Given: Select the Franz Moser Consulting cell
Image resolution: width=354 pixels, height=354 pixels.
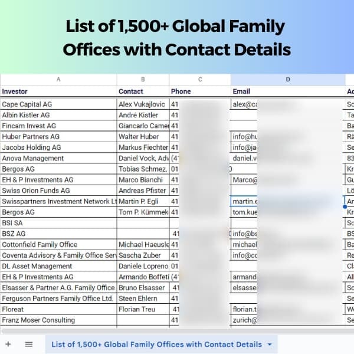Looking at the screenshot, I should click(x=58, y=320).
